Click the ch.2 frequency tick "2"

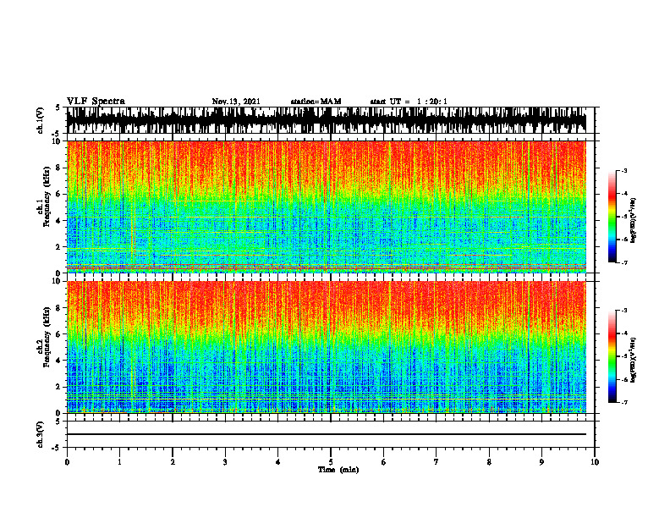pyautogui.click(x=58, y=387)
